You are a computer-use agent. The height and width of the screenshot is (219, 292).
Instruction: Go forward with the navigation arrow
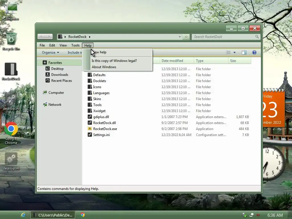coord(49,36)
